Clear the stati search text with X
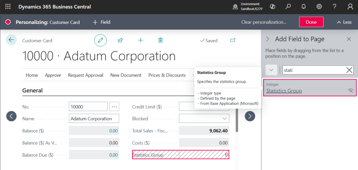 point(349,70)
